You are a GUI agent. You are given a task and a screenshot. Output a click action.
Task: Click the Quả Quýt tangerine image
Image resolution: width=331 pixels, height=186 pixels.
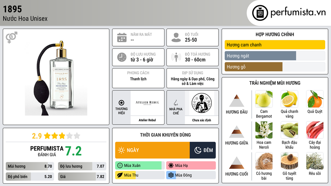point(315,99)
